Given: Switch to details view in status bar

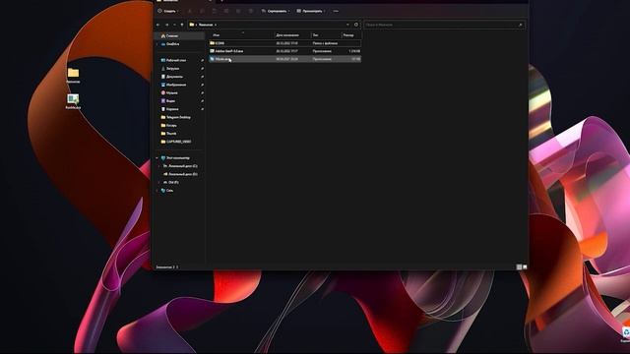Looking at the screenshot, I should coord(519,266).
